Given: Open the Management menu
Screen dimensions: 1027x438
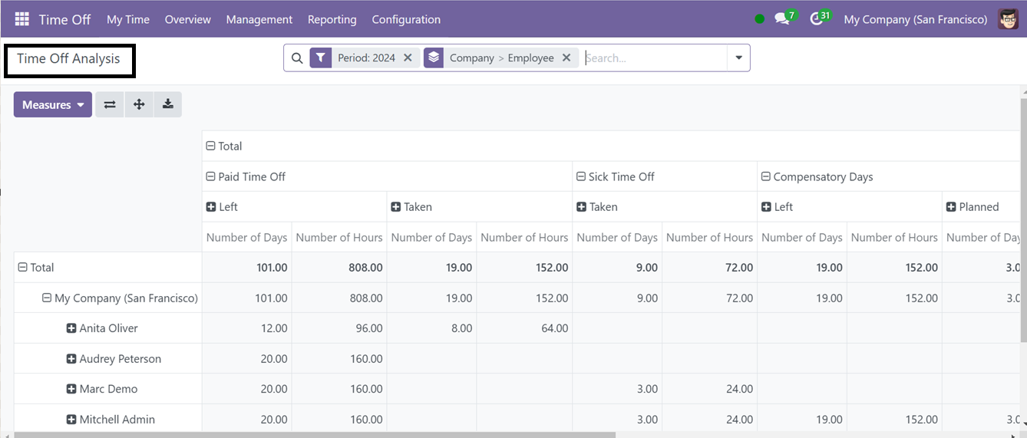Looking at the screenshot, I should tap(259, 19).
